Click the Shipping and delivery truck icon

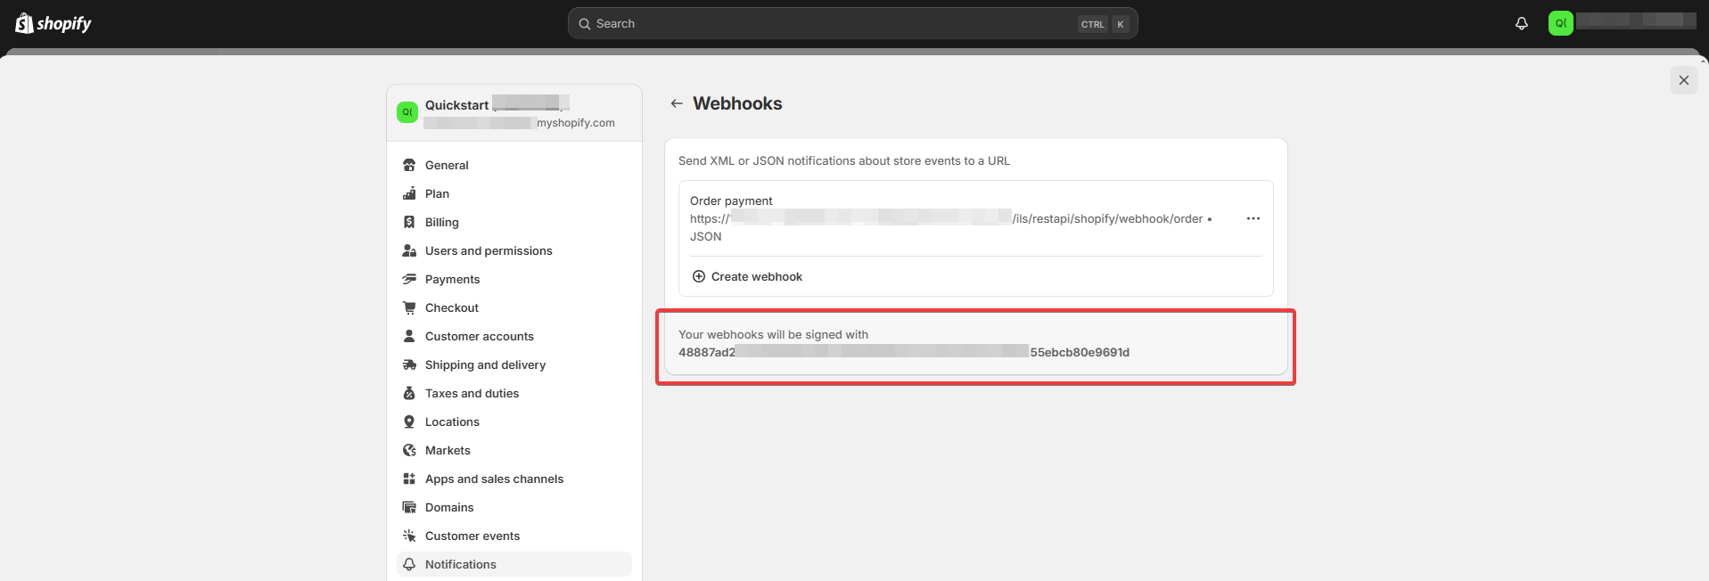[x=409, y=364]
